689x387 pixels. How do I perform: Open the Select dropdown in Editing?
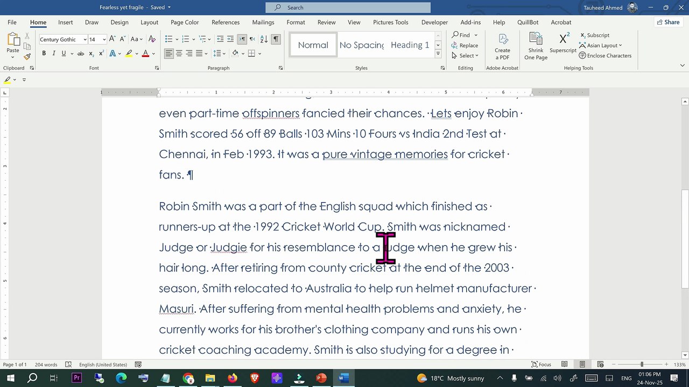tap(465, 55)
